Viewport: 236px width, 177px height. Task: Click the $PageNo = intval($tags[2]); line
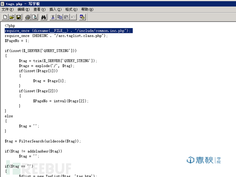(61, 101)
